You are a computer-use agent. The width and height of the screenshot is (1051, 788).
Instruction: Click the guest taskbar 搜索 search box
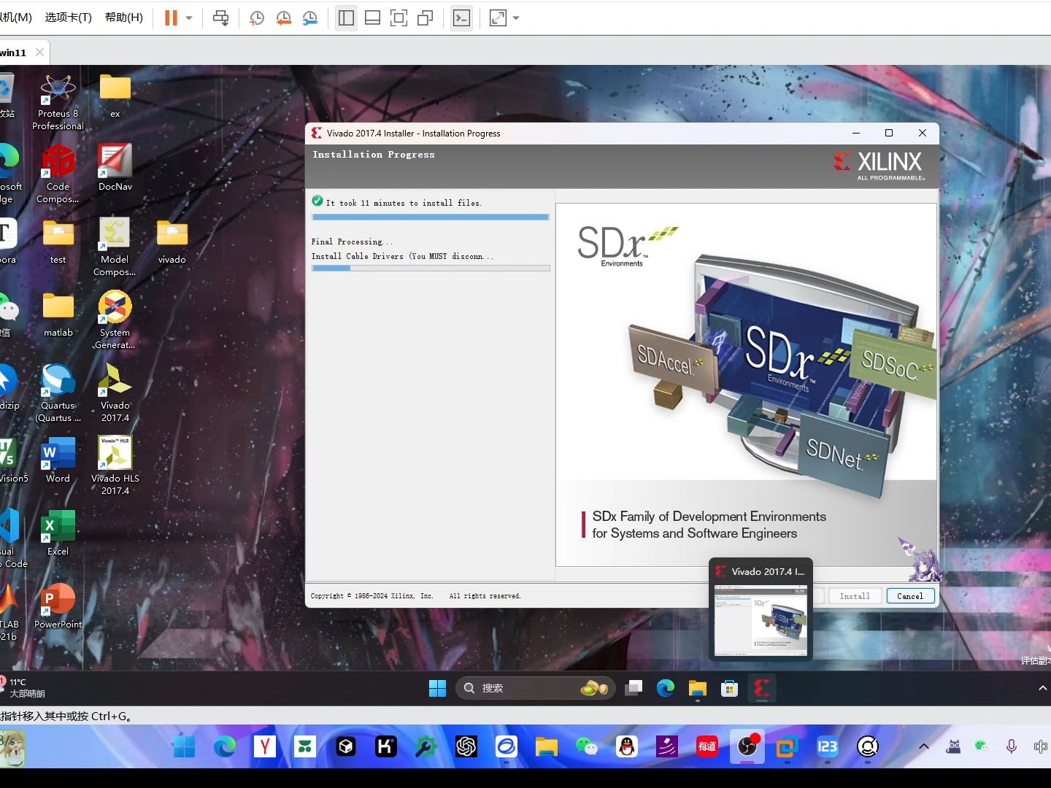[x=536, y=688]
